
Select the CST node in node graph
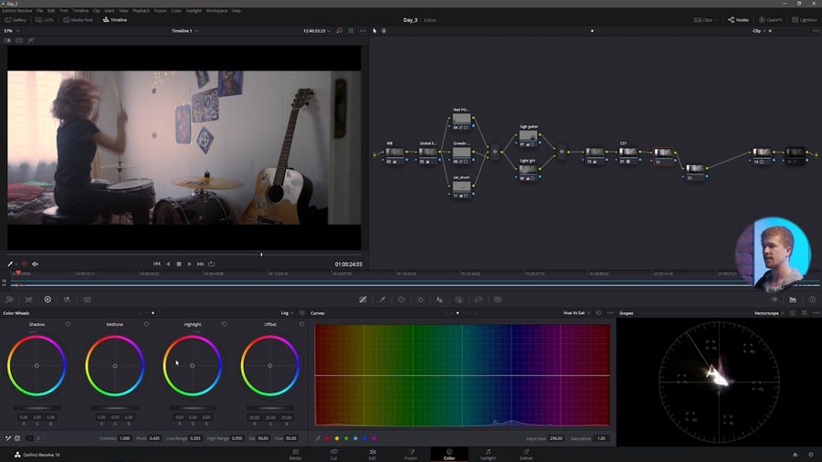click(627, 153)
